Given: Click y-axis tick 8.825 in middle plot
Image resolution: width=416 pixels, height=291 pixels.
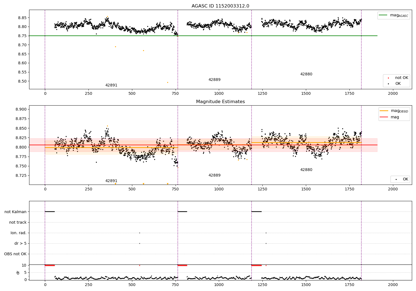Looking at the screenshot, I should tap(21, 138).
